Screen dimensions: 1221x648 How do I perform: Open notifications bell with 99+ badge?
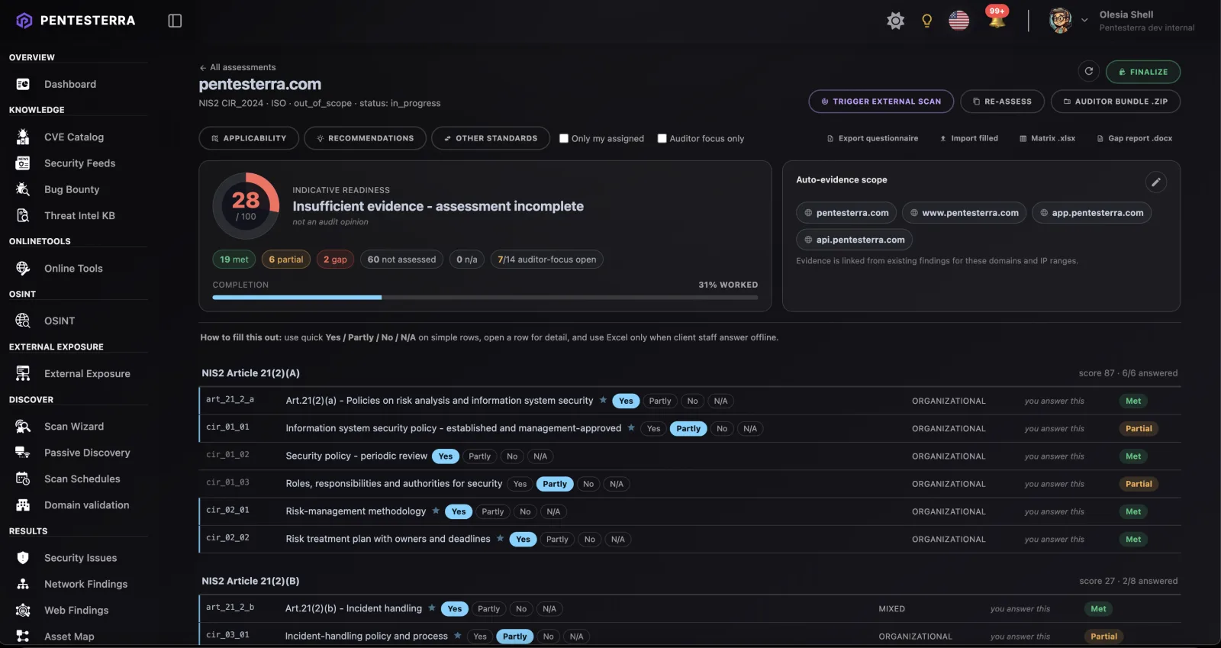pos(996,19)
